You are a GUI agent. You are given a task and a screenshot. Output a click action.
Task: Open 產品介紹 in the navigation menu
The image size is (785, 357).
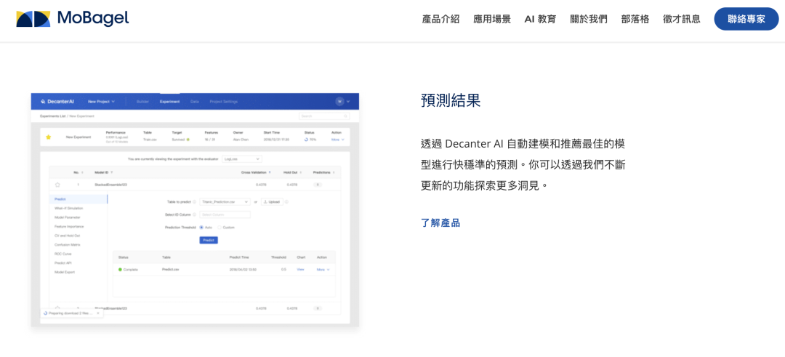point(440,19)
